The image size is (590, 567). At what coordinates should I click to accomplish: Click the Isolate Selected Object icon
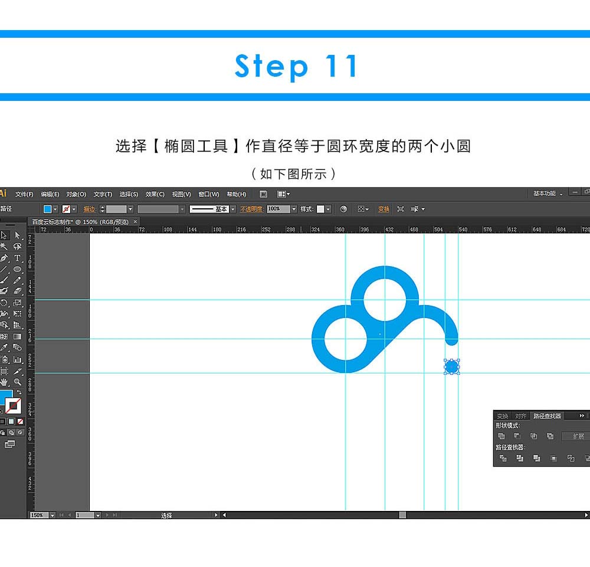(x=401, y=209)
